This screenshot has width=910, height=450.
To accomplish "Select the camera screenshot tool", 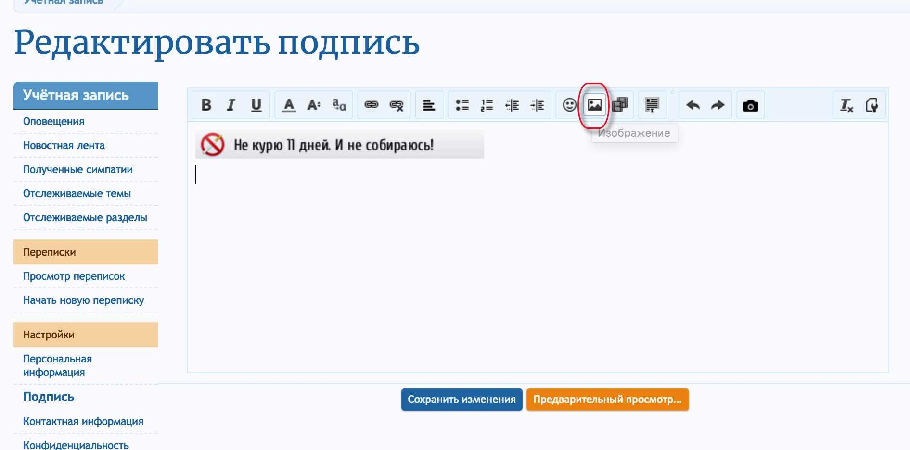I will pos(751,105).
